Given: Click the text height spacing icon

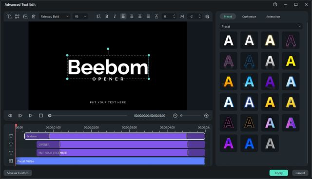Looking at the screenshot, I should 156,16.
